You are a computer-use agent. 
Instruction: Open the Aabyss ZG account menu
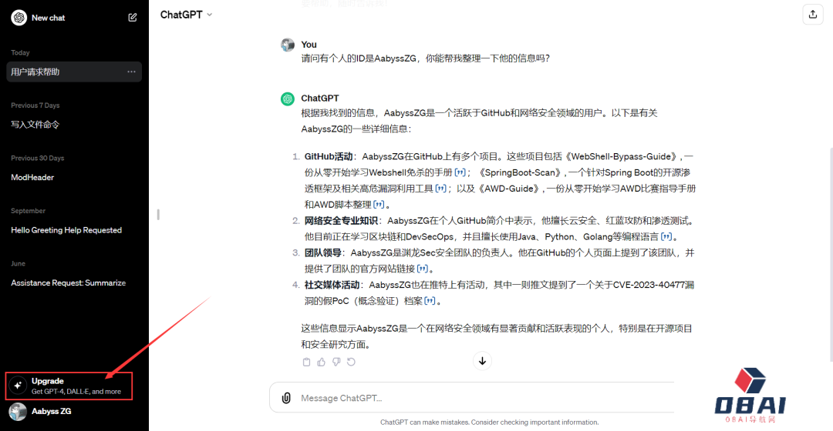51,412
